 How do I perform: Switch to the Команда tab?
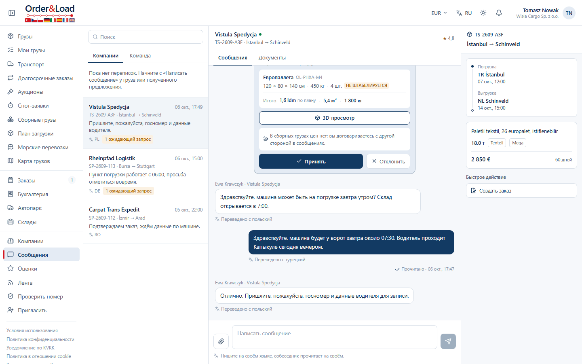pyautogui.click(x=140, y=56)
